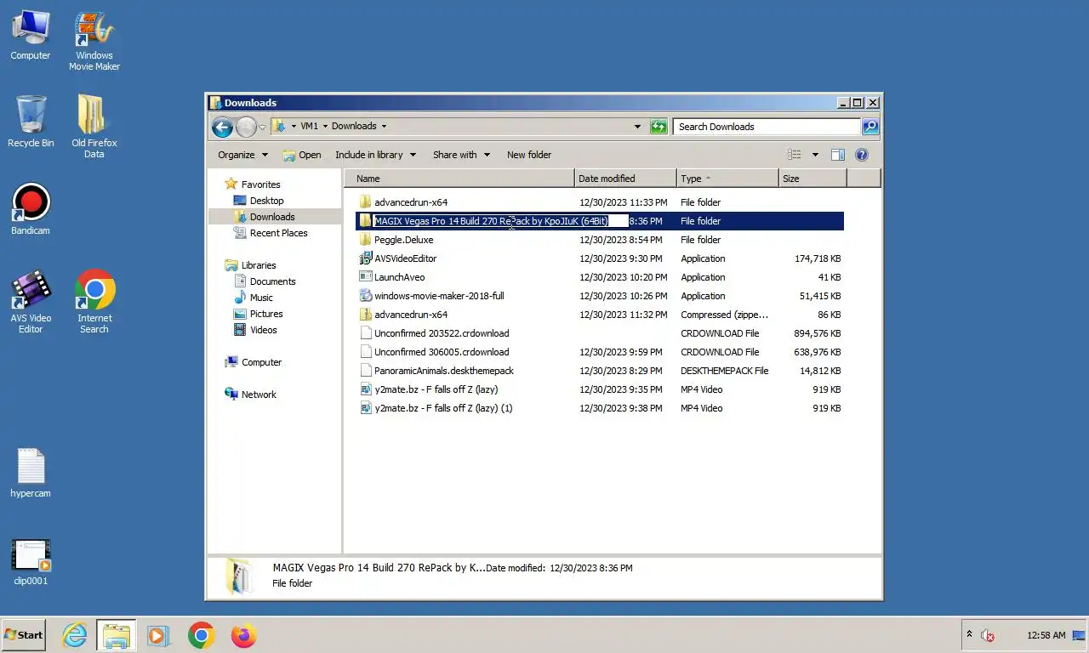
Task: Click the Windows Explorer taskbar button
Action: click(117, 635)
